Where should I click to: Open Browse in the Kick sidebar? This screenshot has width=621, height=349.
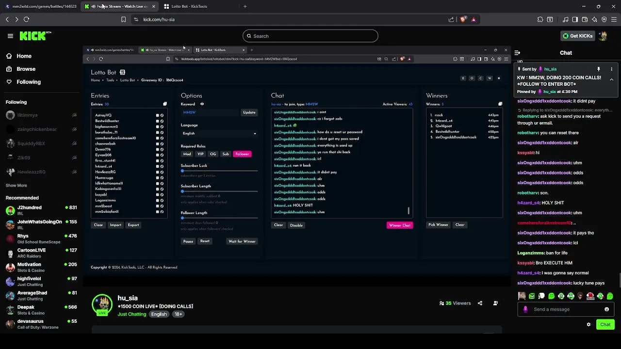click(21, 69)
